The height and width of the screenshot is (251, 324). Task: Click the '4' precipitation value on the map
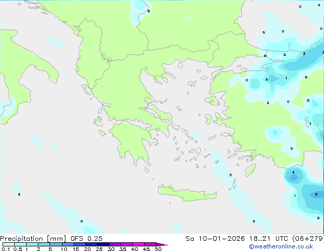(x=293, y=172)
